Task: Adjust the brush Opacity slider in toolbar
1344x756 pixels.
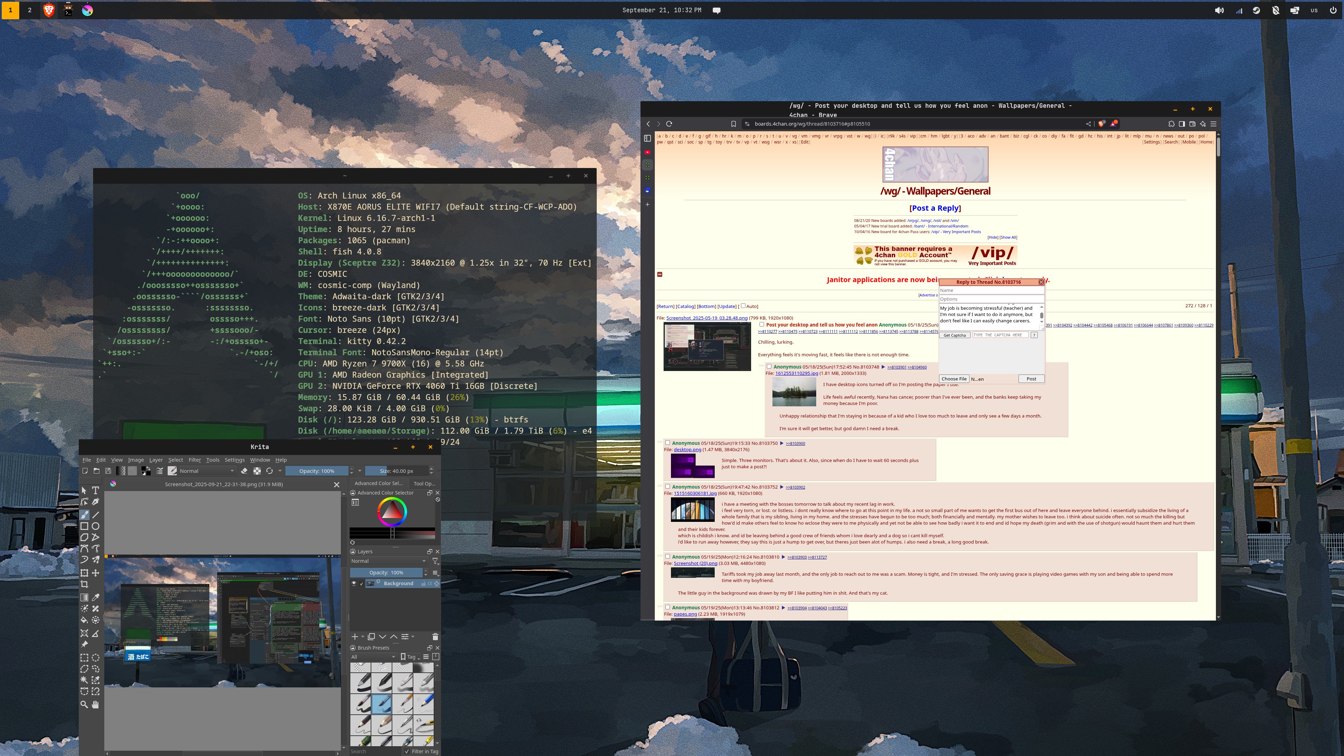Action: [317, 471]
